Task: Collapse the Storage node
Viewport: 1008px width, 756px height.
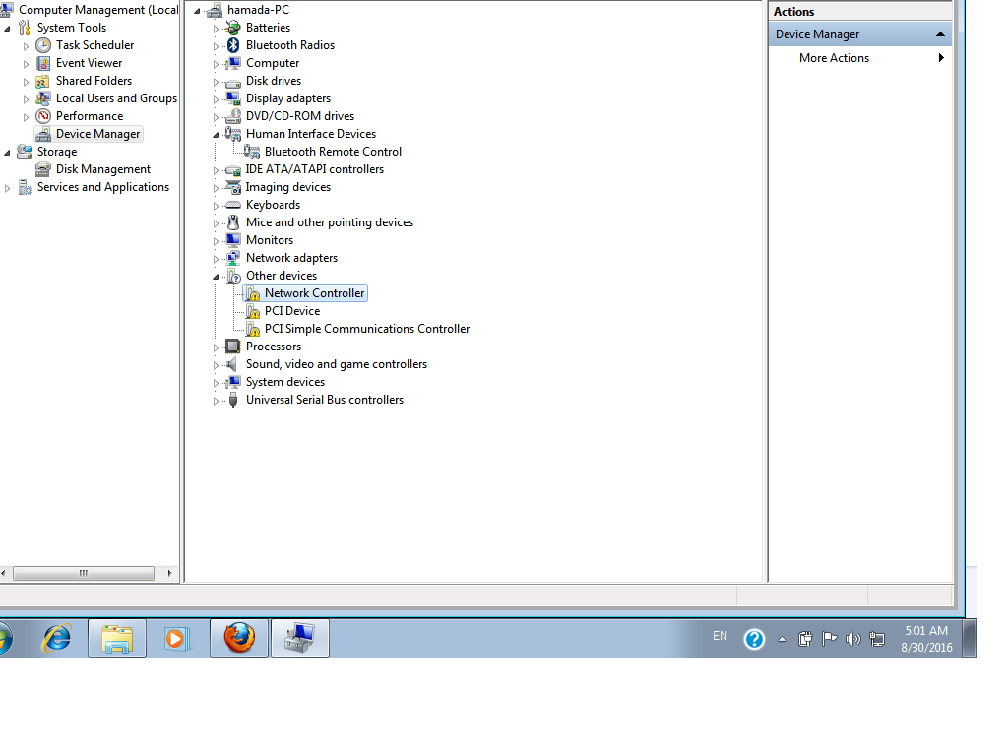Action: click(x=7, y=153)
